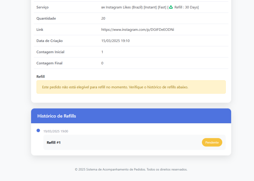The width and height of the screenshot is (254, 181).
Task: Click the Histórico de Refills header
Action: (x=57, y=116)
